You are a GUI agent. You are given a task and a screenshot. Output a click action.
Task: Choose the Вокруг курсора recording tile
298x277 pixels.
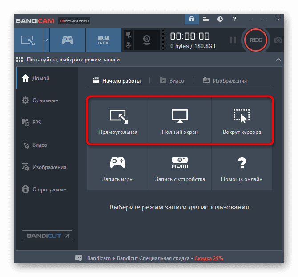(x=242, y=121)
